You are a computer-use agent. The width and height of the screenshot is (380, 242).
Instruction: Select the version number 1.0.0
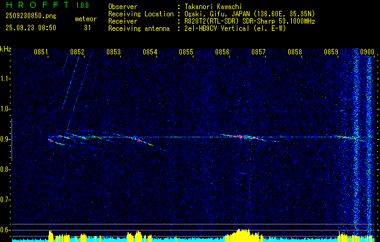[x=82, y=5]
